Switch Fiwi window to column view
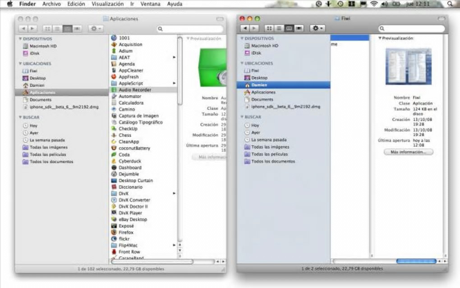The width and height of the screenshot is (460, 288). coord(289,28)
